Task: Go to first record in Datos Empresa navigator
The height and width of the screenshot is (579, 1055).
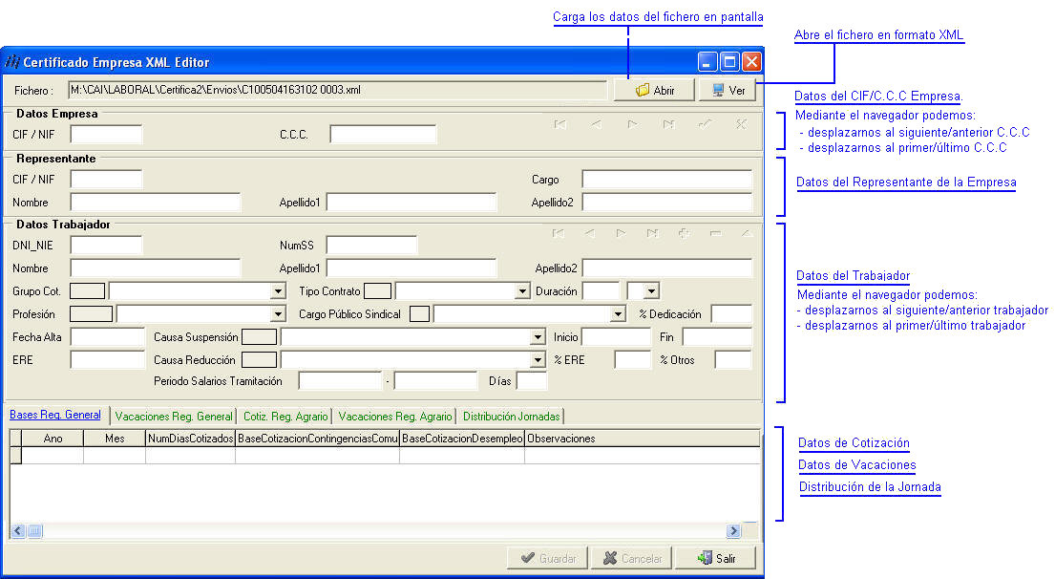Action: (560, 124)
